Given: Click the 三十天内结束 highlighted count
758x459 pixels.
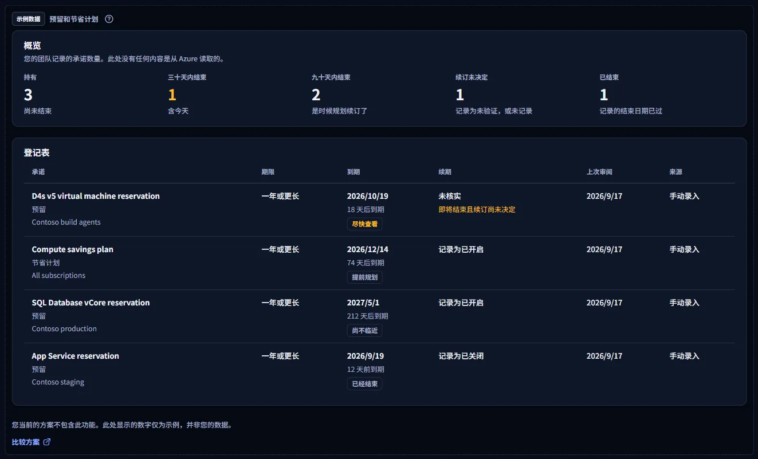Looking at the screenshot, I should click(172, 95).
